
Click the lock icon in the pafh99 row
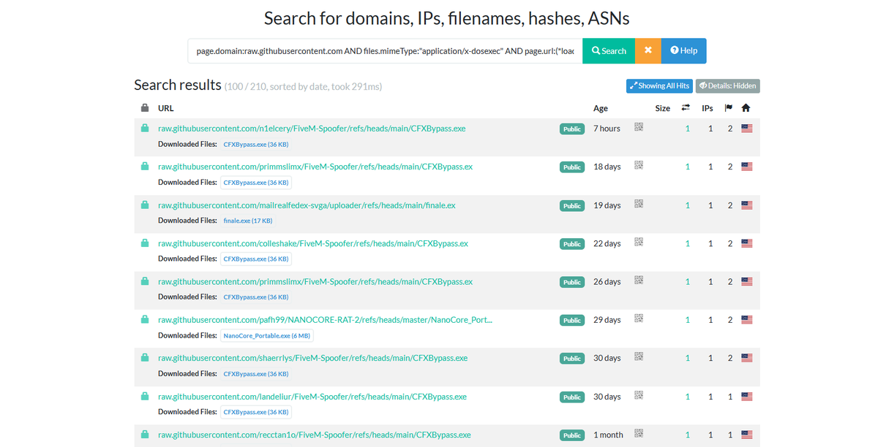tap(145, 319)
